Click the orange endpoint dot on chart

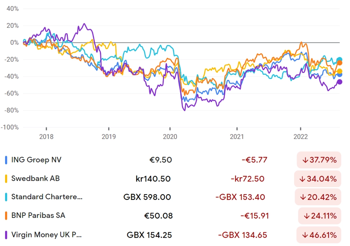pyautogui.click(x=340, y=63)
